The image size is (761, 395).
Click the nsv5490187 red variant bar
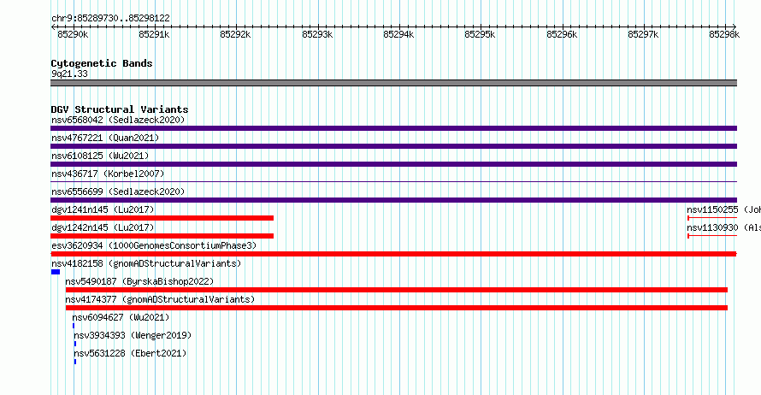click(x=397, y=290)
